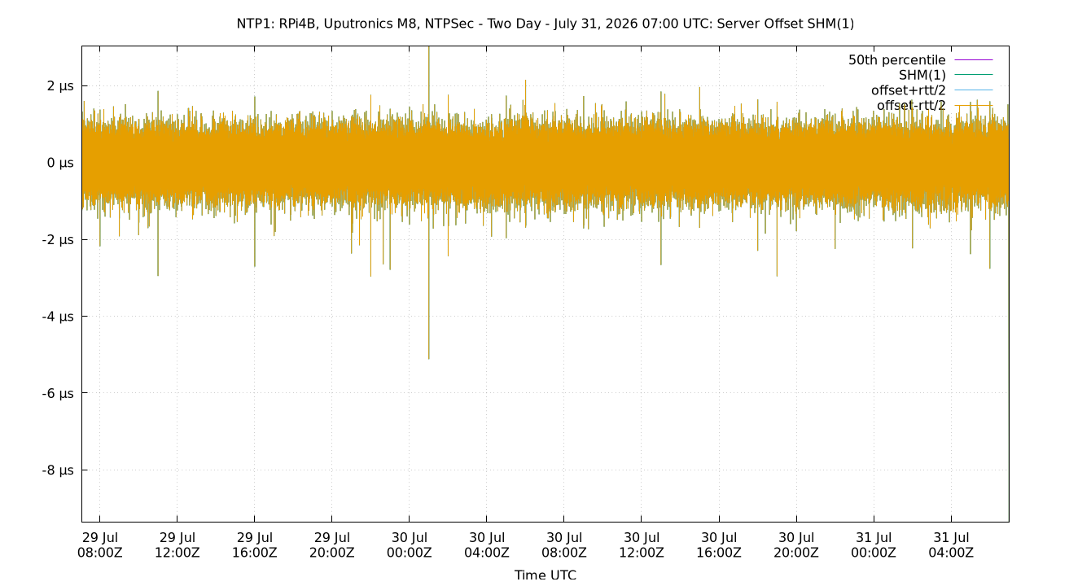Select the 'offset-rtt/2' legend label
This screenshot has height=586, width=1091.
pyautogui.click(x=911, y=105)
